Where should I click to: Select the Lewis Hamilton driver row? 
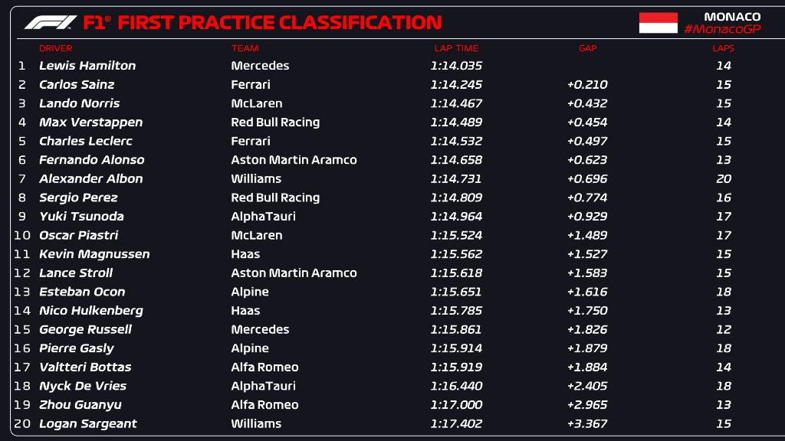point(87,66)
